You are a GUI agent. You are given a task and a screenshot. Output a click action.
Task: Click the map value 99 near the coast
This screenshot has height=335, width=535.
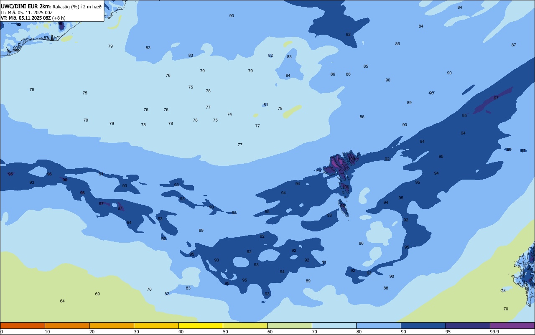pyautogui.click(x=60, y=24)
